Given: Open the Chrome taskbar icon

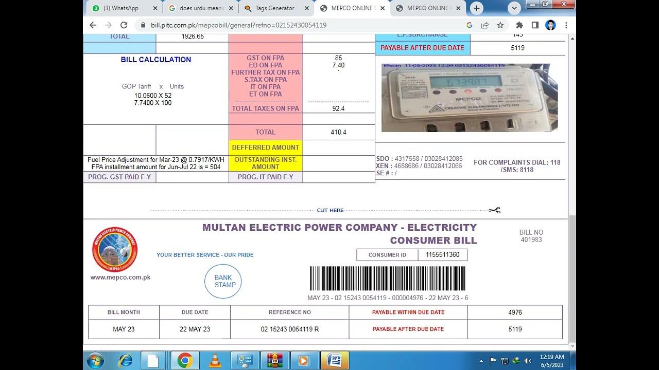Looking at the screenshot, I should point(185,361).
